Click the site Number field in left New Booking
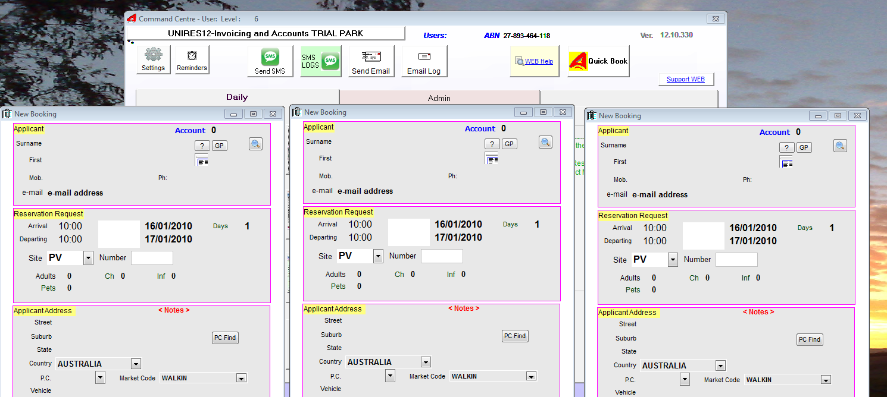This screenshot has height=397, width=887. tap(152, 258)
